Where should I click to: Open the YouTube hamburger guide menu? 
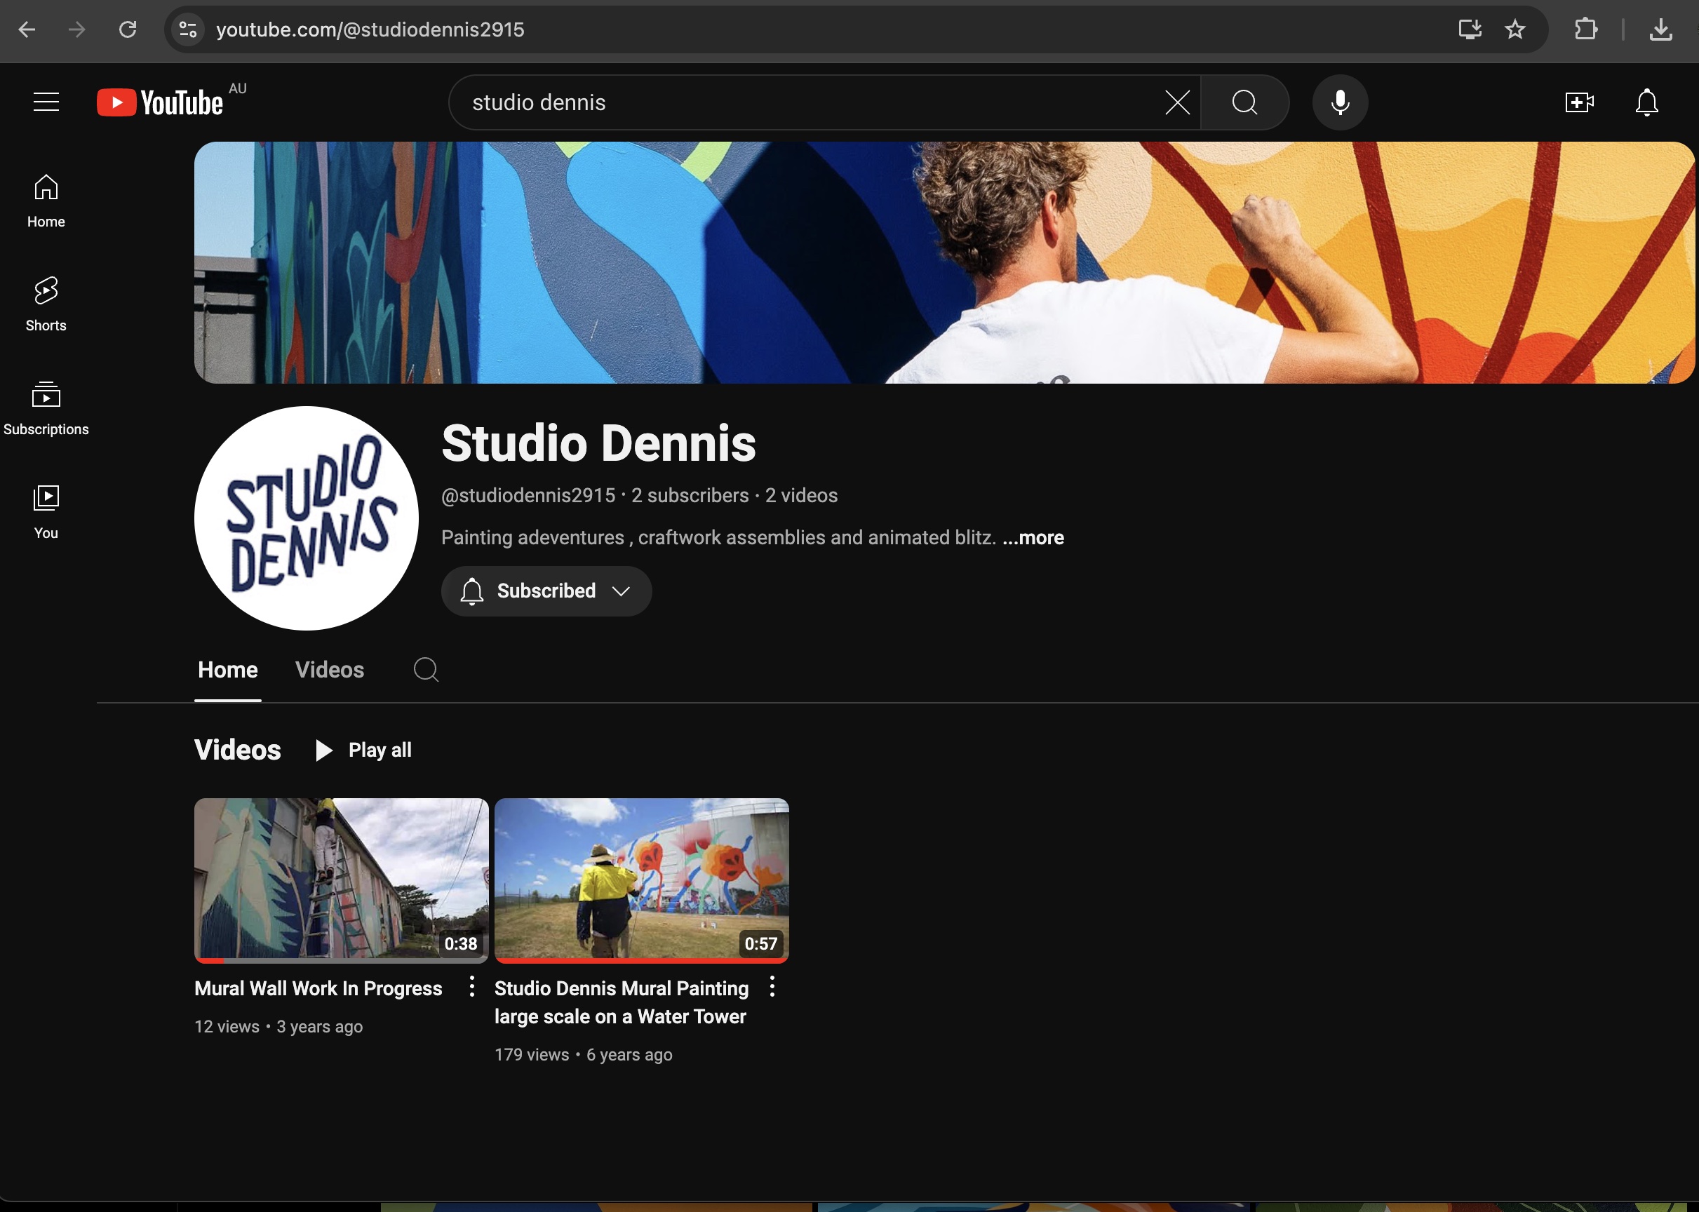coord(46,102)
